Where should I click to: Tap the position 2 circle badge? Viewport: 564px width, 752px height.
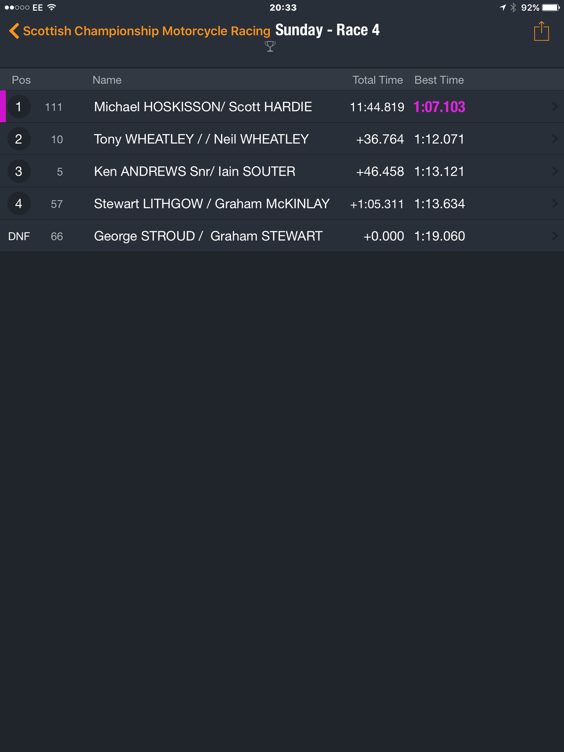pos(19,139)
